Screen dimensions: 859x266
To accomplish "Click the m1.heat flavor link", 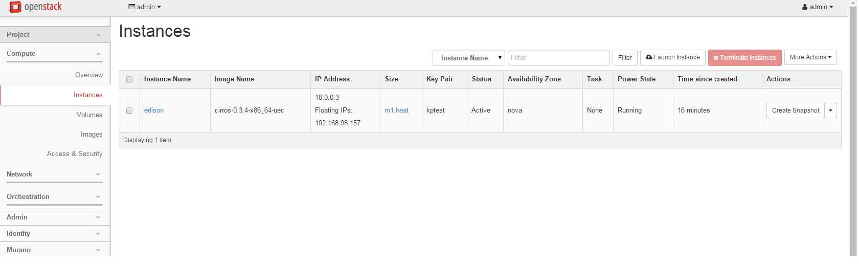I will click(x=396, y=110).
